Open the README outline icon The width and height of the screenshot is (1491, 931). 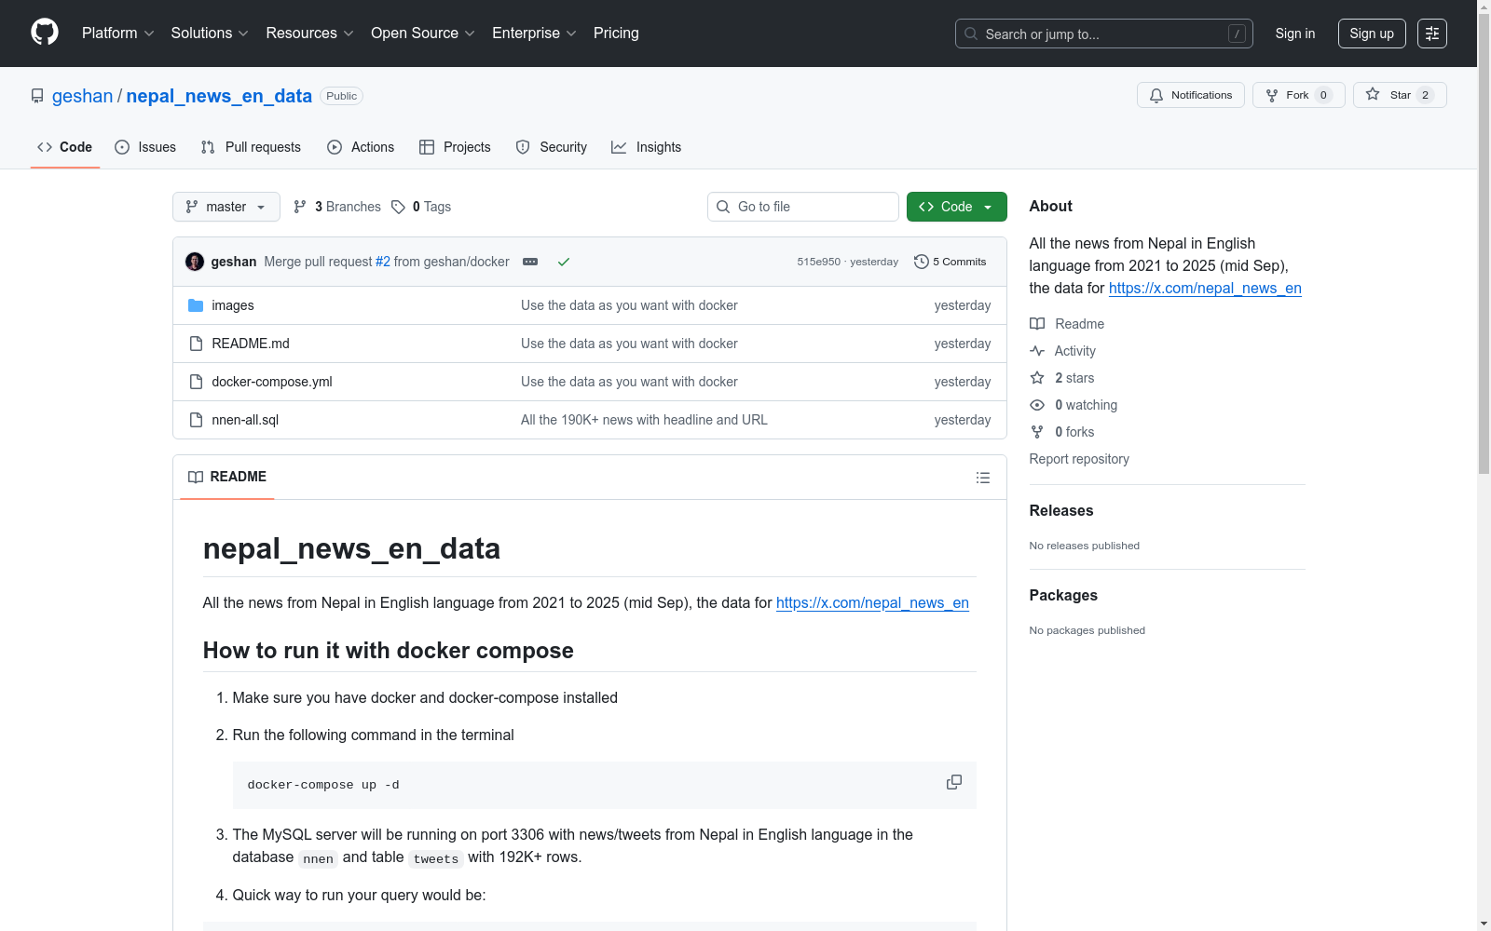(983, 478)
